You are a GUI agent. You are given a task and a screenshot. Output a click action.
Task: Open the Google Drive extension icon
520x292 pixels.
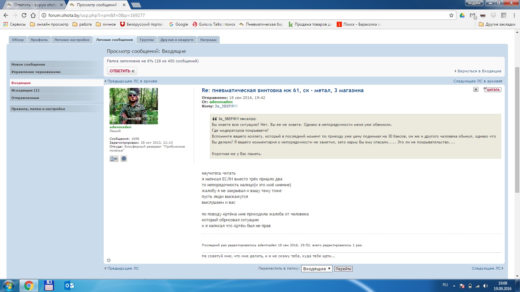point(462,15)
